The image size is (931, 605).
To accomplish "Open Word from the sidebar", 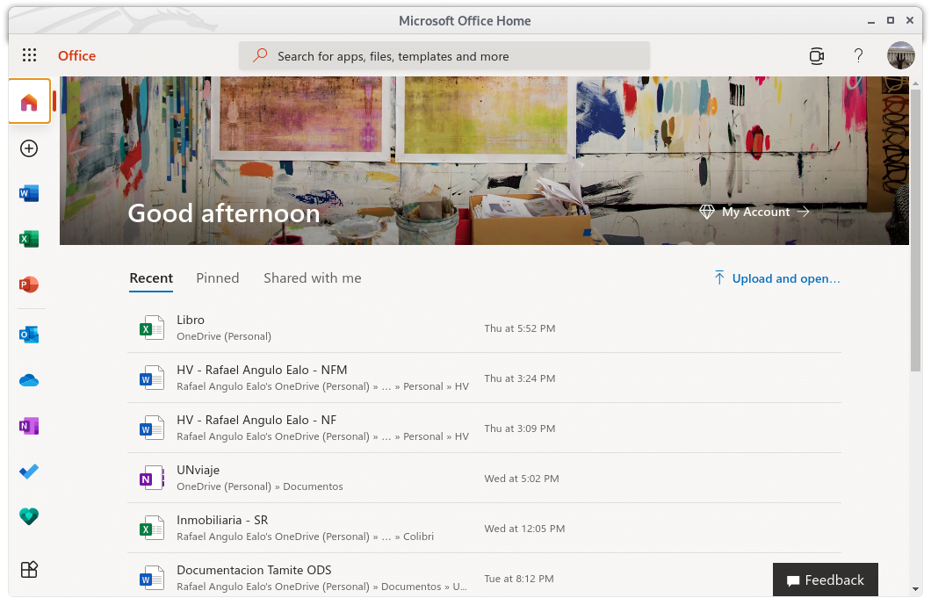I will coord(29,193).
